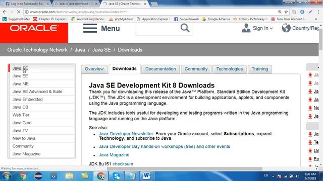Open Skype from taskbar

tap(117, 176)
